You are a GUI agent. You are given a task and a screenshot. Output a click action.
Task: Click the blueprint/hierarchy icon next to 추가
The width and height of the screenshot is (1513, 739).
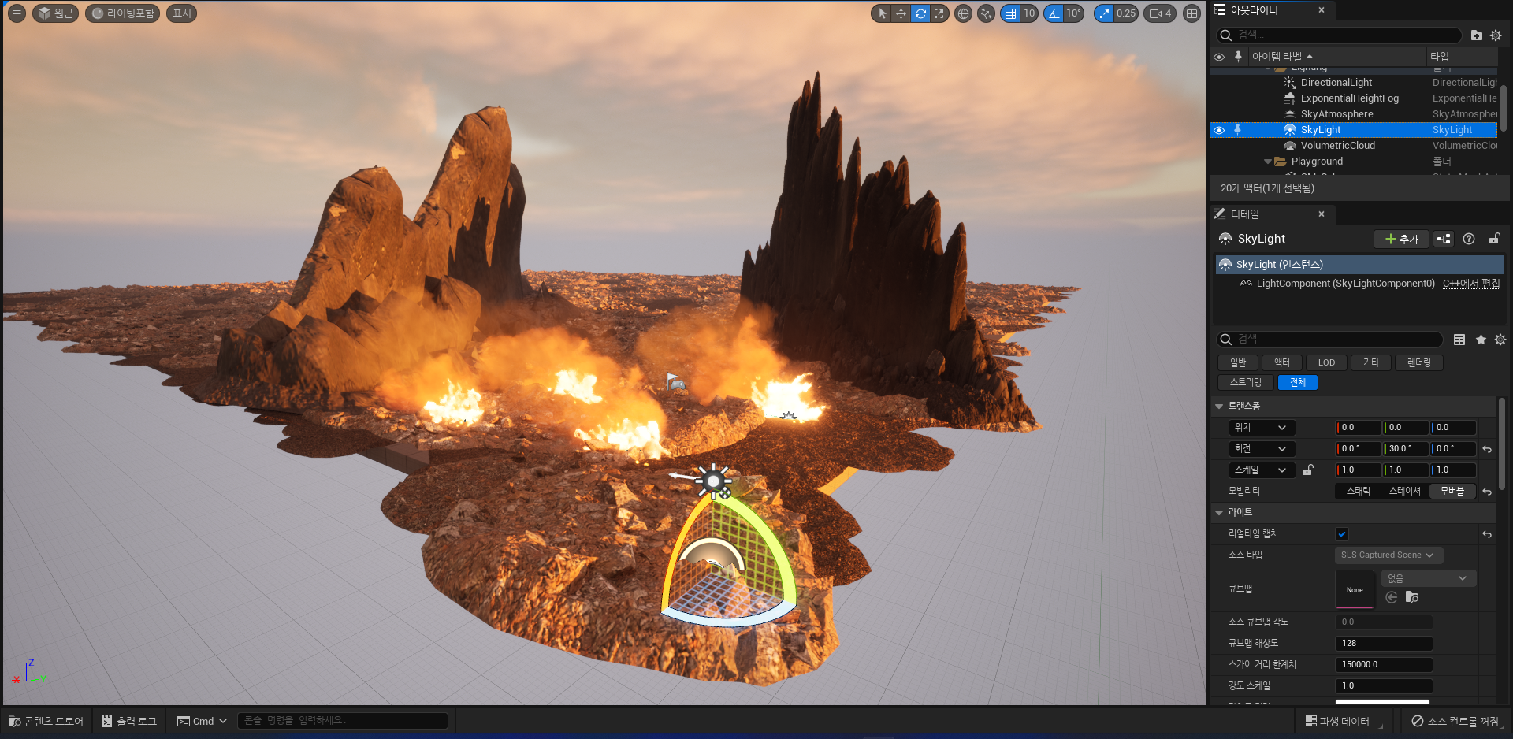coord(1444,239)
